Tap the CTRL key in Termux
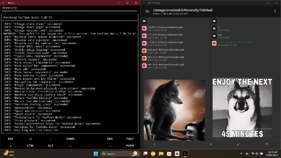Screen dimensions: 281x158 click(x=31, y=146)
